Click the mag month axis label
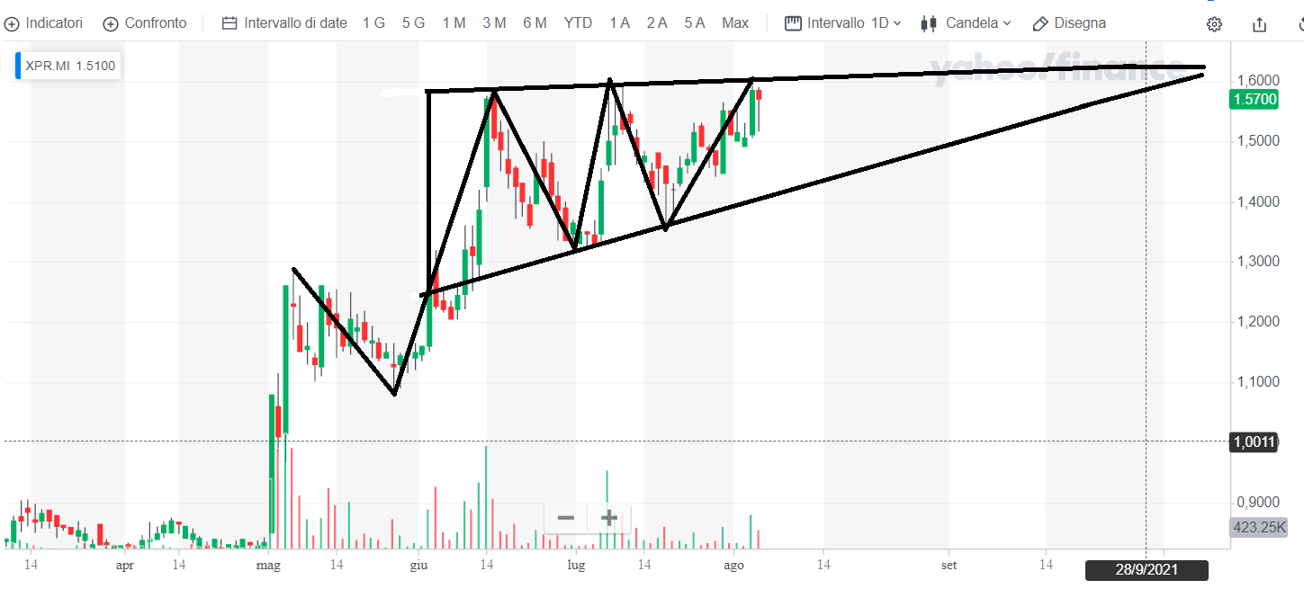The image size is (1304, 589). [268, 566]
